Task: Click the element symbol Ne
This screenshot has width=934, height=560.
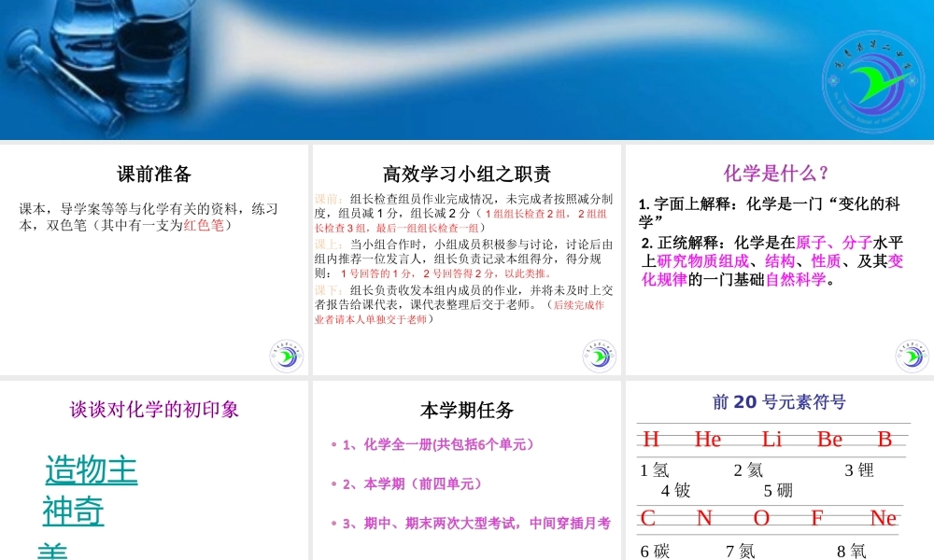Action: pos(884,518)
